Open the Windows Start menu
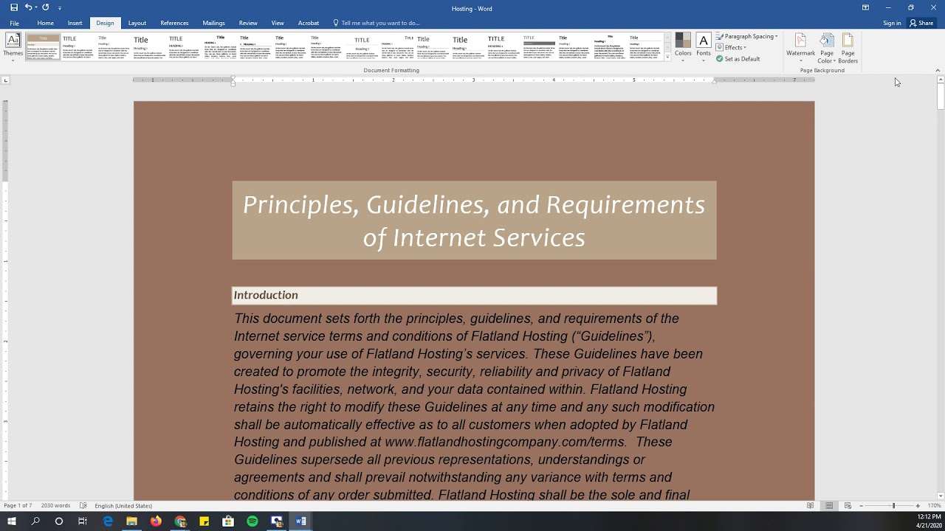 [x=12, y=521]
